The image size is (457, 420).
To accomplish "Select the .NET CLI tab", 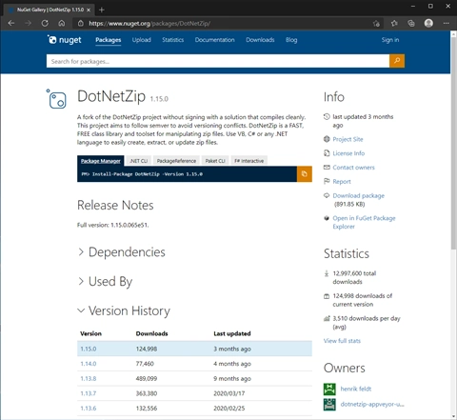I will point(139,161).
